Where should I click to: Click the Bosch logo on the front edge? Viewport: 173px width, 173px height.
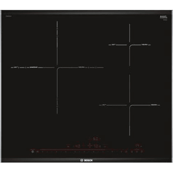point(86,160)
